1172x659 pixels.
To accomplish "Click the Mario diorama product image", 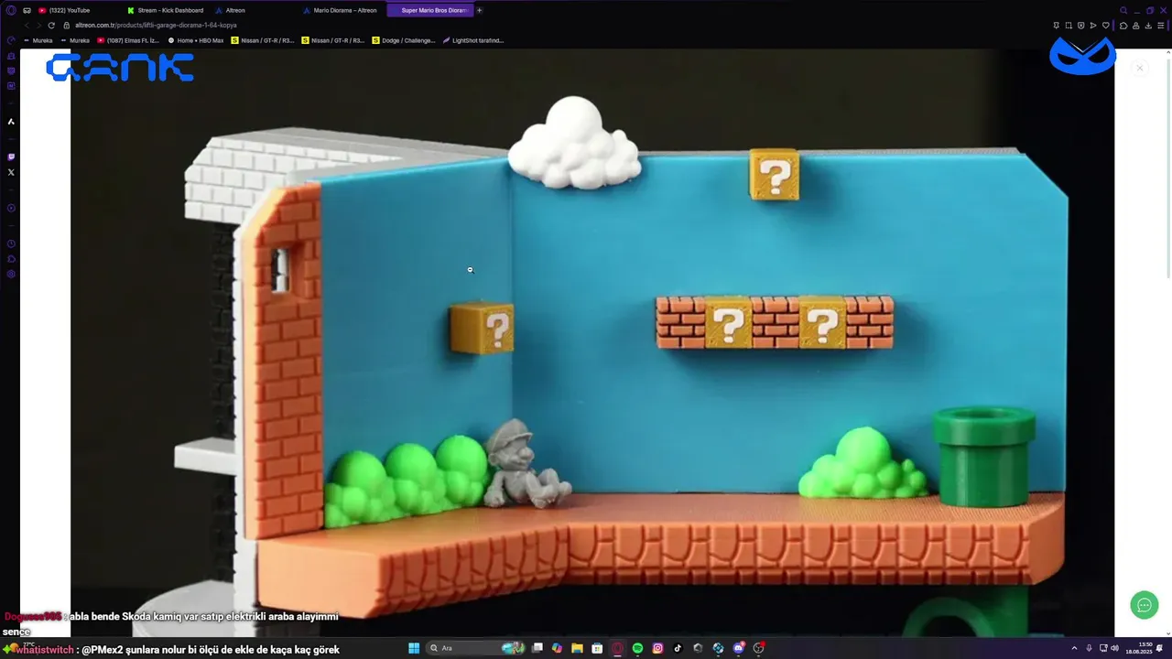I will 592,343.
